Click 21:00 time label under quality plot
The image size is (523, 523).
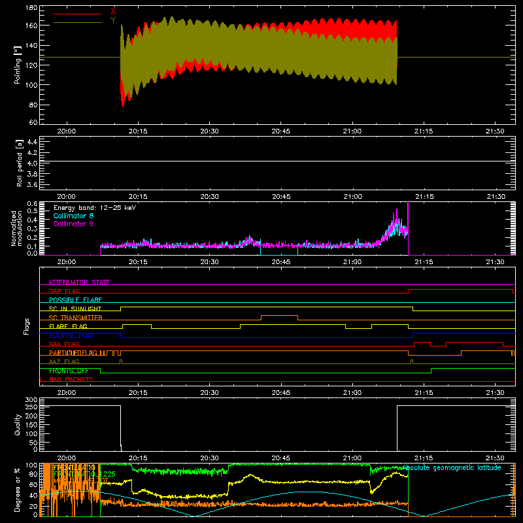[x=352, y=458]
